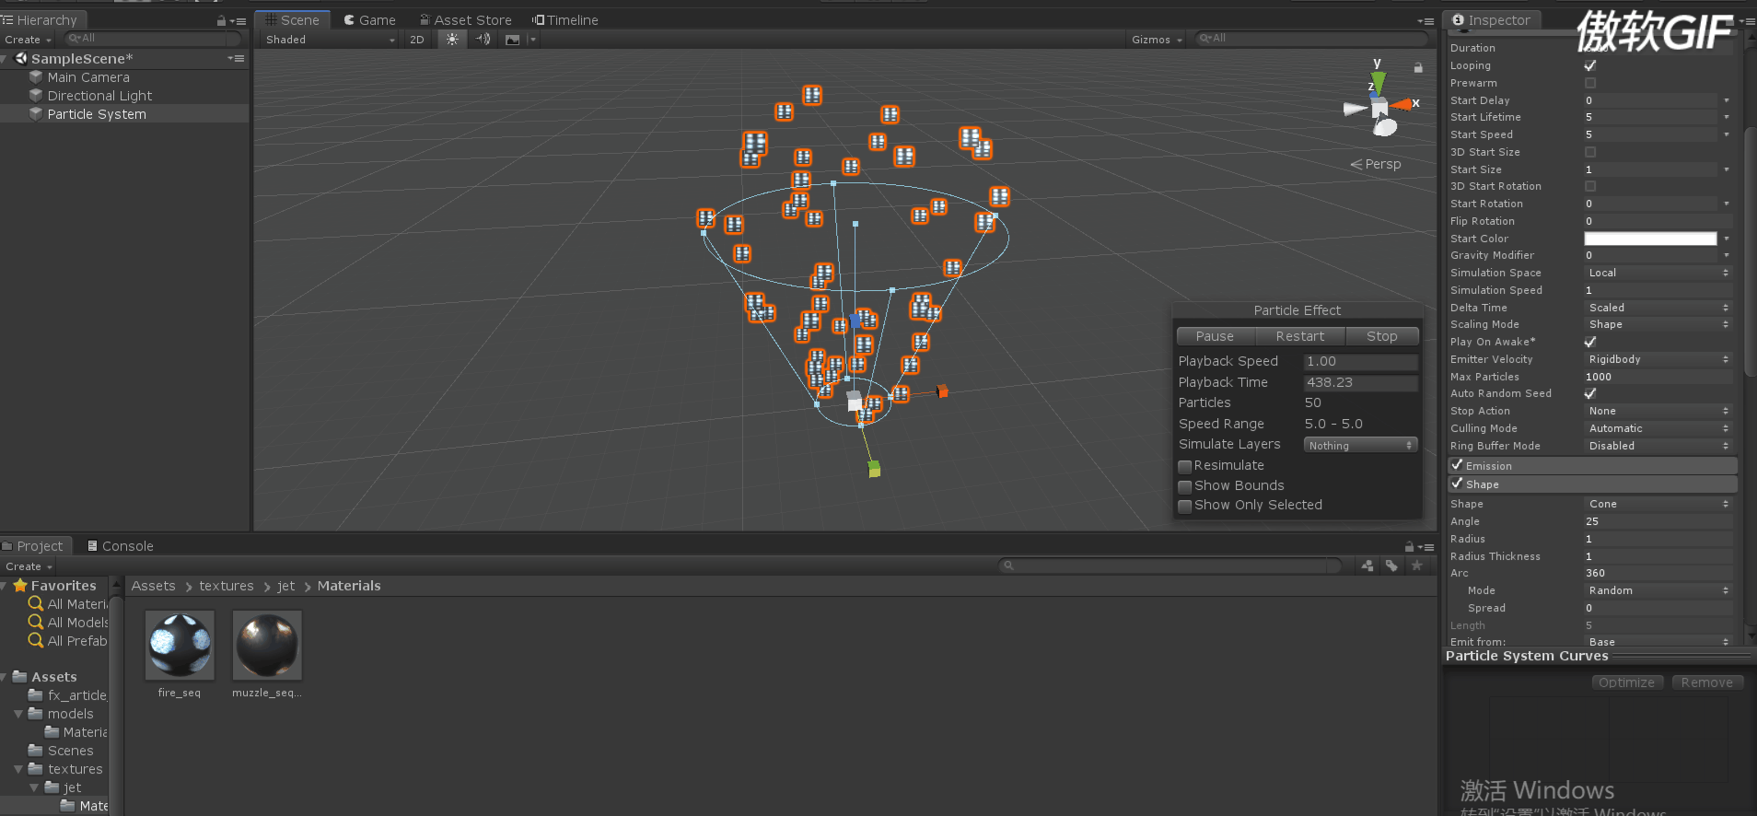This screenshot has width=1757, height=816.
Task: Click the orientation gizmo cube center
Action: tap(1379, 108)
